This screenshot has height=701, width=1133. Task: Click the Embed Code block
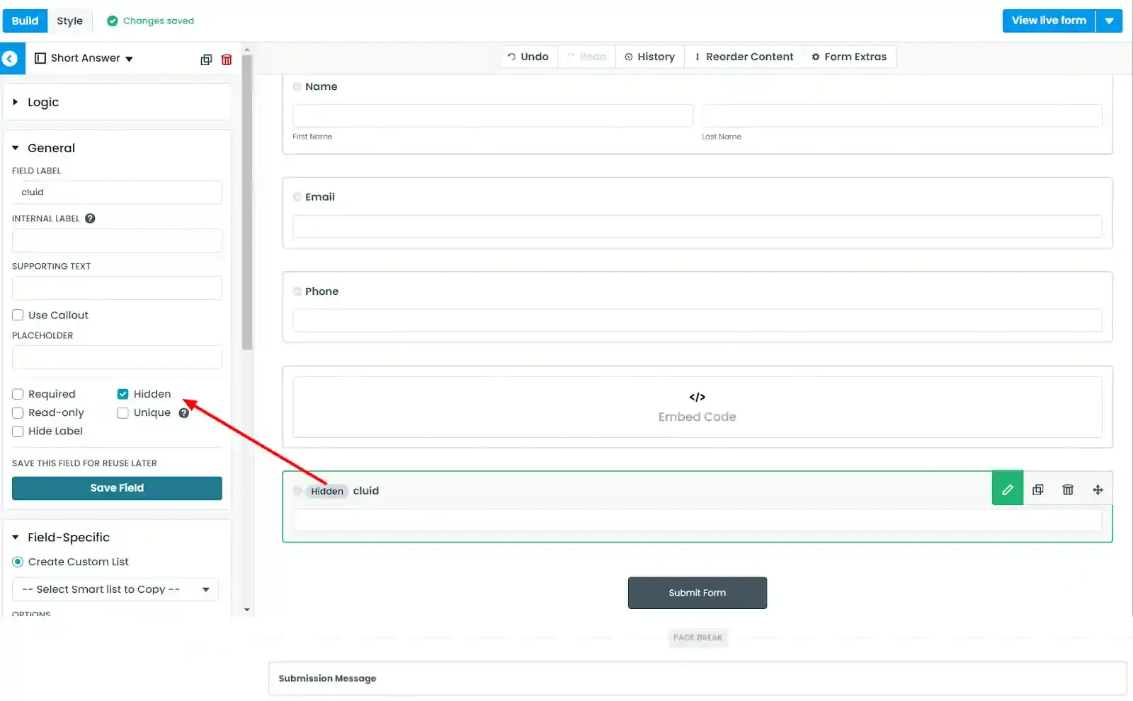pos(698,407)
